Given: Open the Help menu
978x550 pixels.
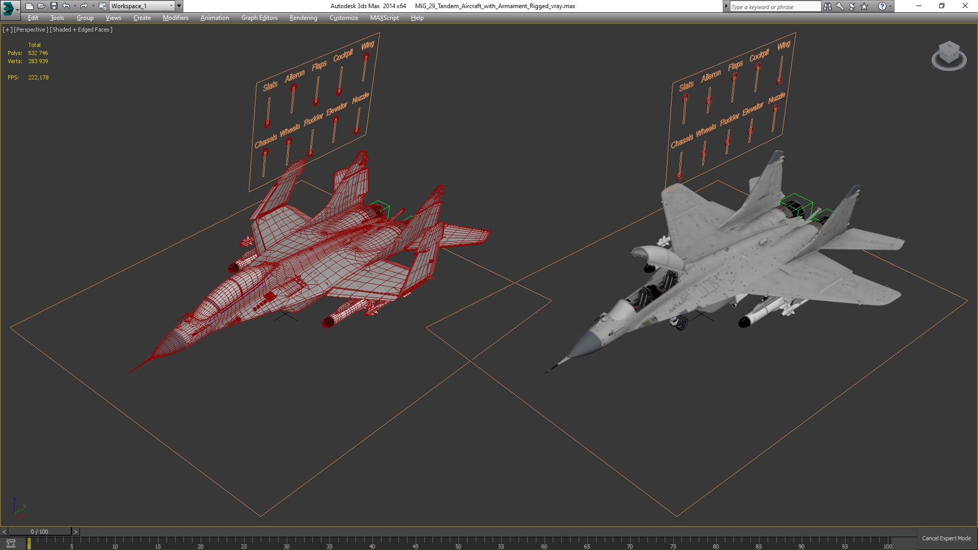Looking at the screenshot, I should pyautogui.click(x=417, y=18).
